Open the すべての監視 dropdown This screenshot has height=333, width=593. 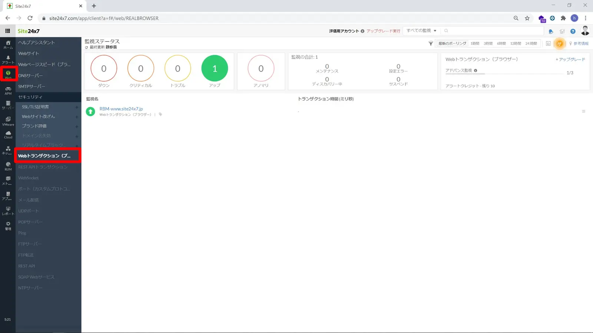(x=421, y=31)
